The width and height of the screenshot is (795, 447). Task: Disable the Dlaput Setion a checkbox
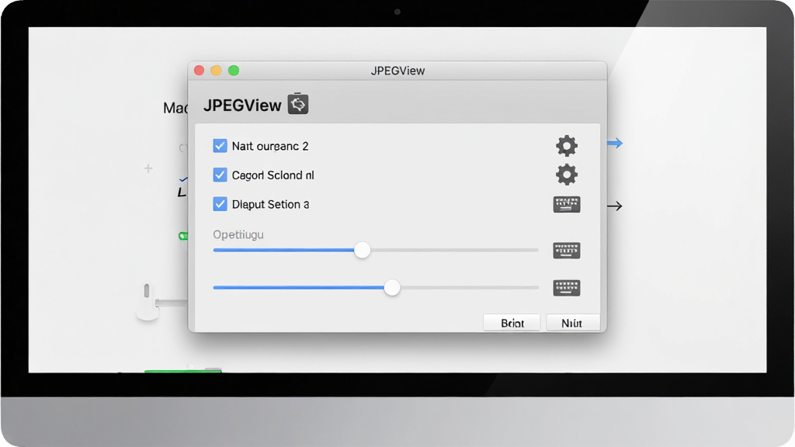(220, 204)
